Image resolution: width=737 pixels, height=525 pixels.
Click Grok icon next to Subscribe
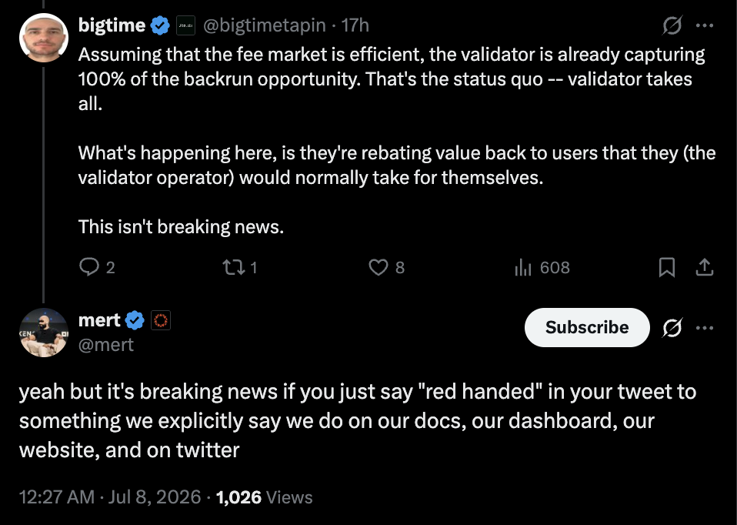tap(672, 327)
